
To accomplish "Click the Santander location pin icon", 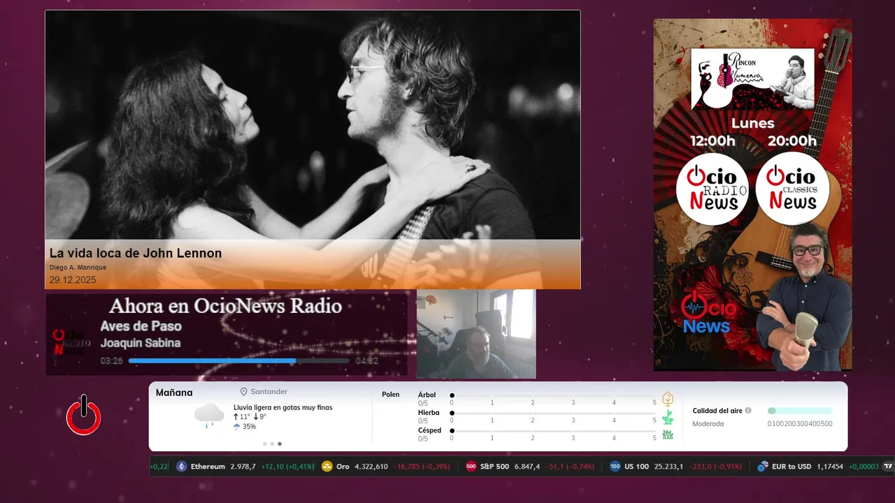I will click(x=244, y=392).
